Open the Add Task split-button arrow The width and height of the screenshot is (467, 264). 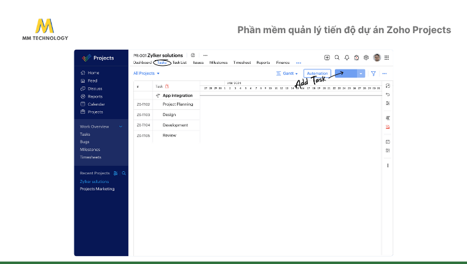pyautogui.click(x=361, y=74)
